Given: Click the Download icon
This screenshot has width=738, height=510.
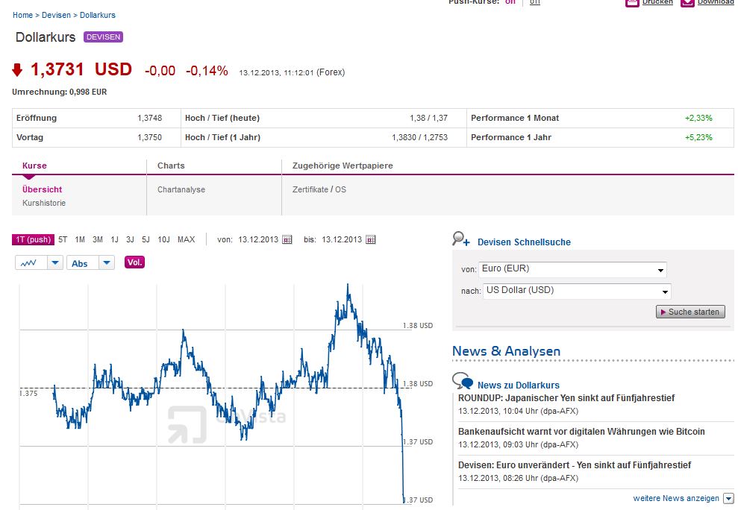Looking at the screenshot, I should 687,2.
